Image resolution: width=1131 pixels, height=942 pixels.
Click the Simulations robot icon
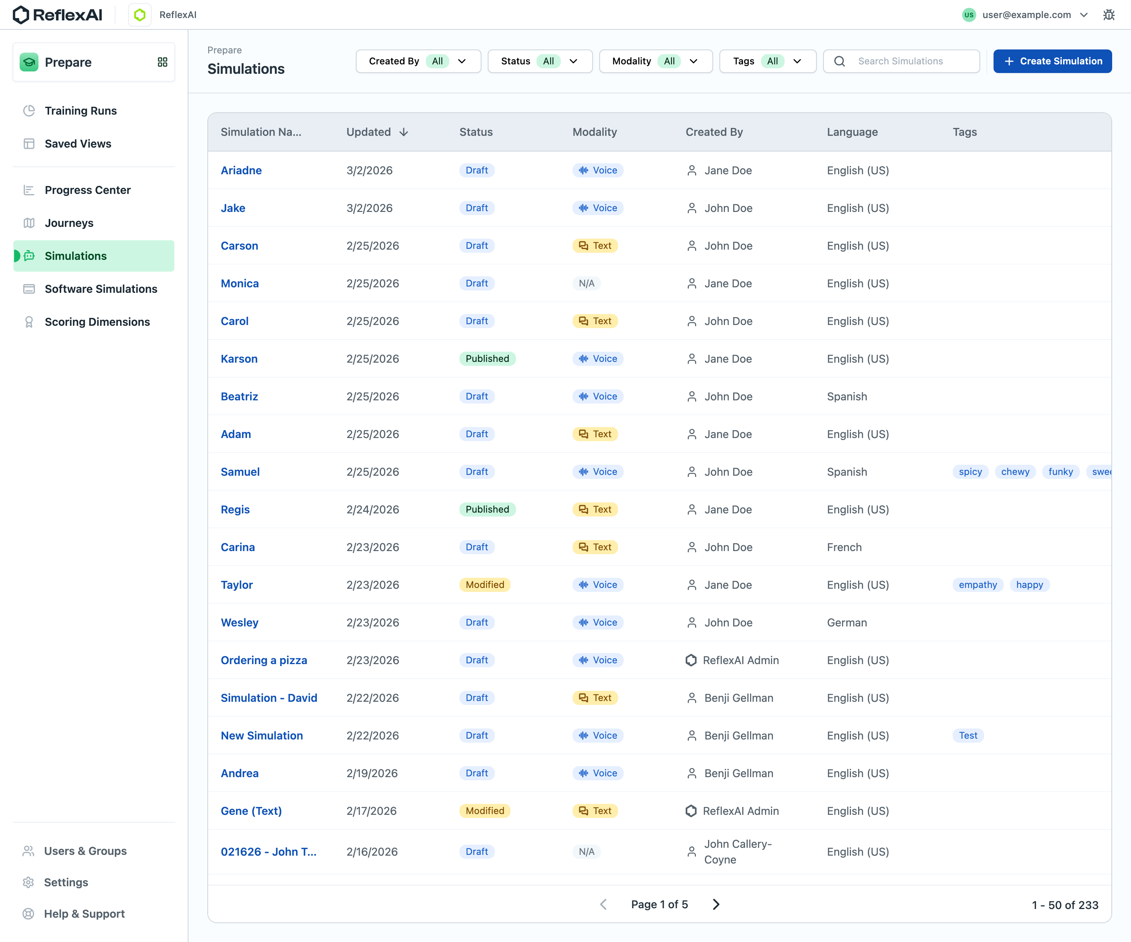tap(29, 256)
